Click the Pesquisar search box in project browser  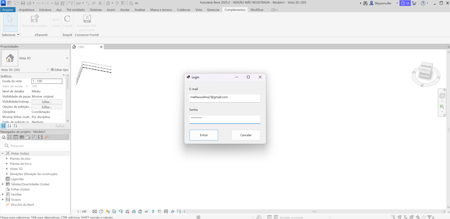pyautogui.click(x=35, y=146)
